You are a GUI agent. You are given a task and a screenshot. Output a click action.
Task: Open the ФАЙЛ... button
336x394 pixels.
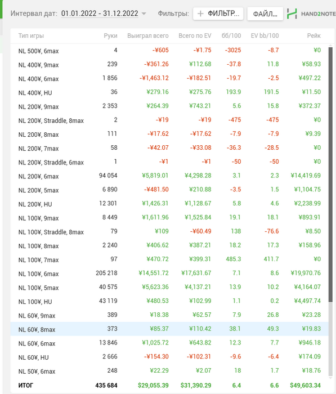point(265,14)
